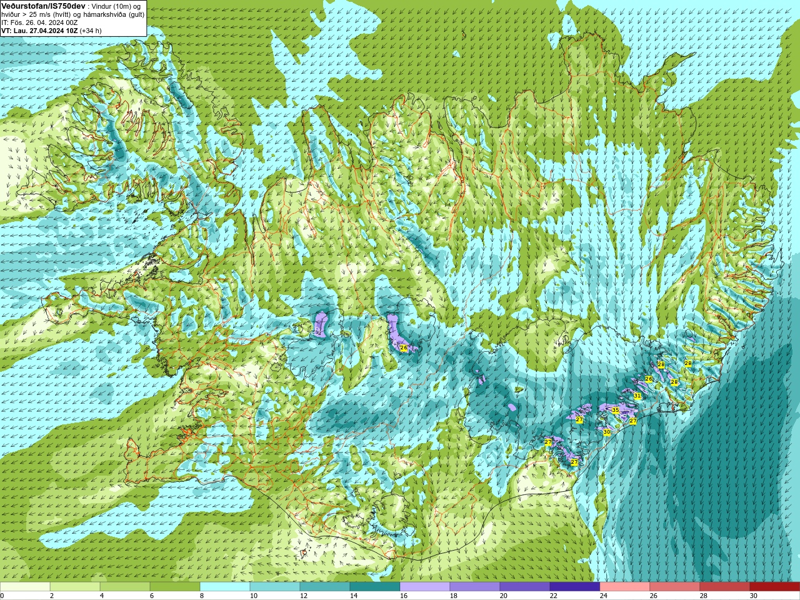Screen dimensions: 800x600
Task: Click the light pink 24–26 m/s legend swatch
Action: pos(625,587)
